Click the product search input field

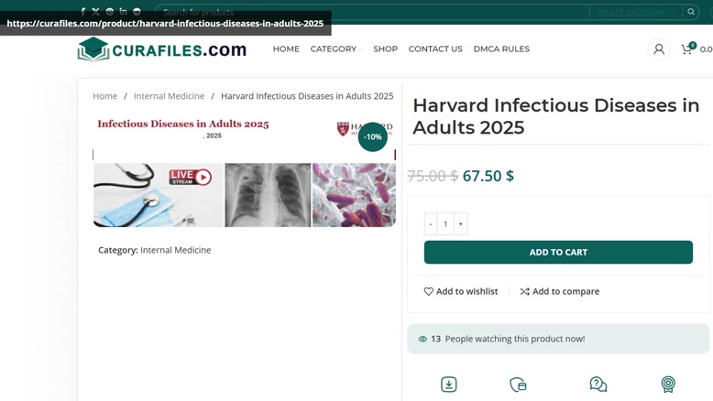pyautogui.click(x=371, y=12)
